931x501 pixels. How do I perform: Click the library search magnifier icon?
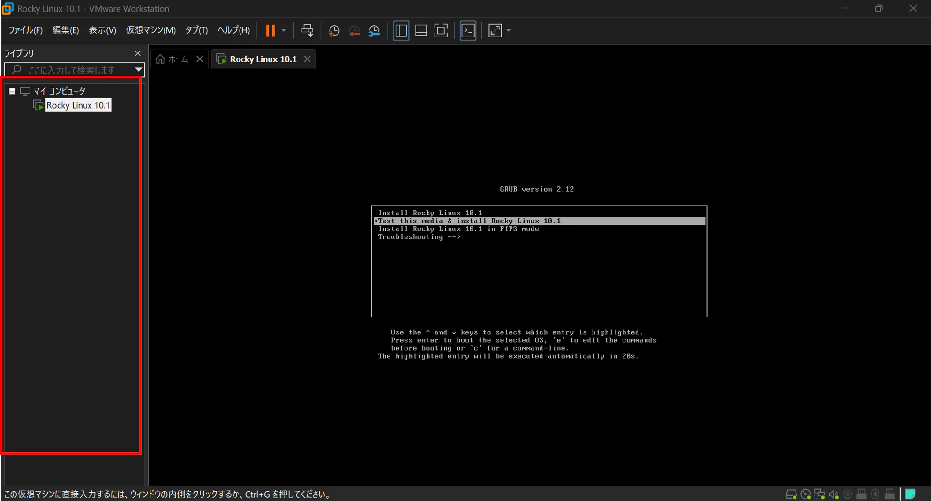click(x=16, y=70)
